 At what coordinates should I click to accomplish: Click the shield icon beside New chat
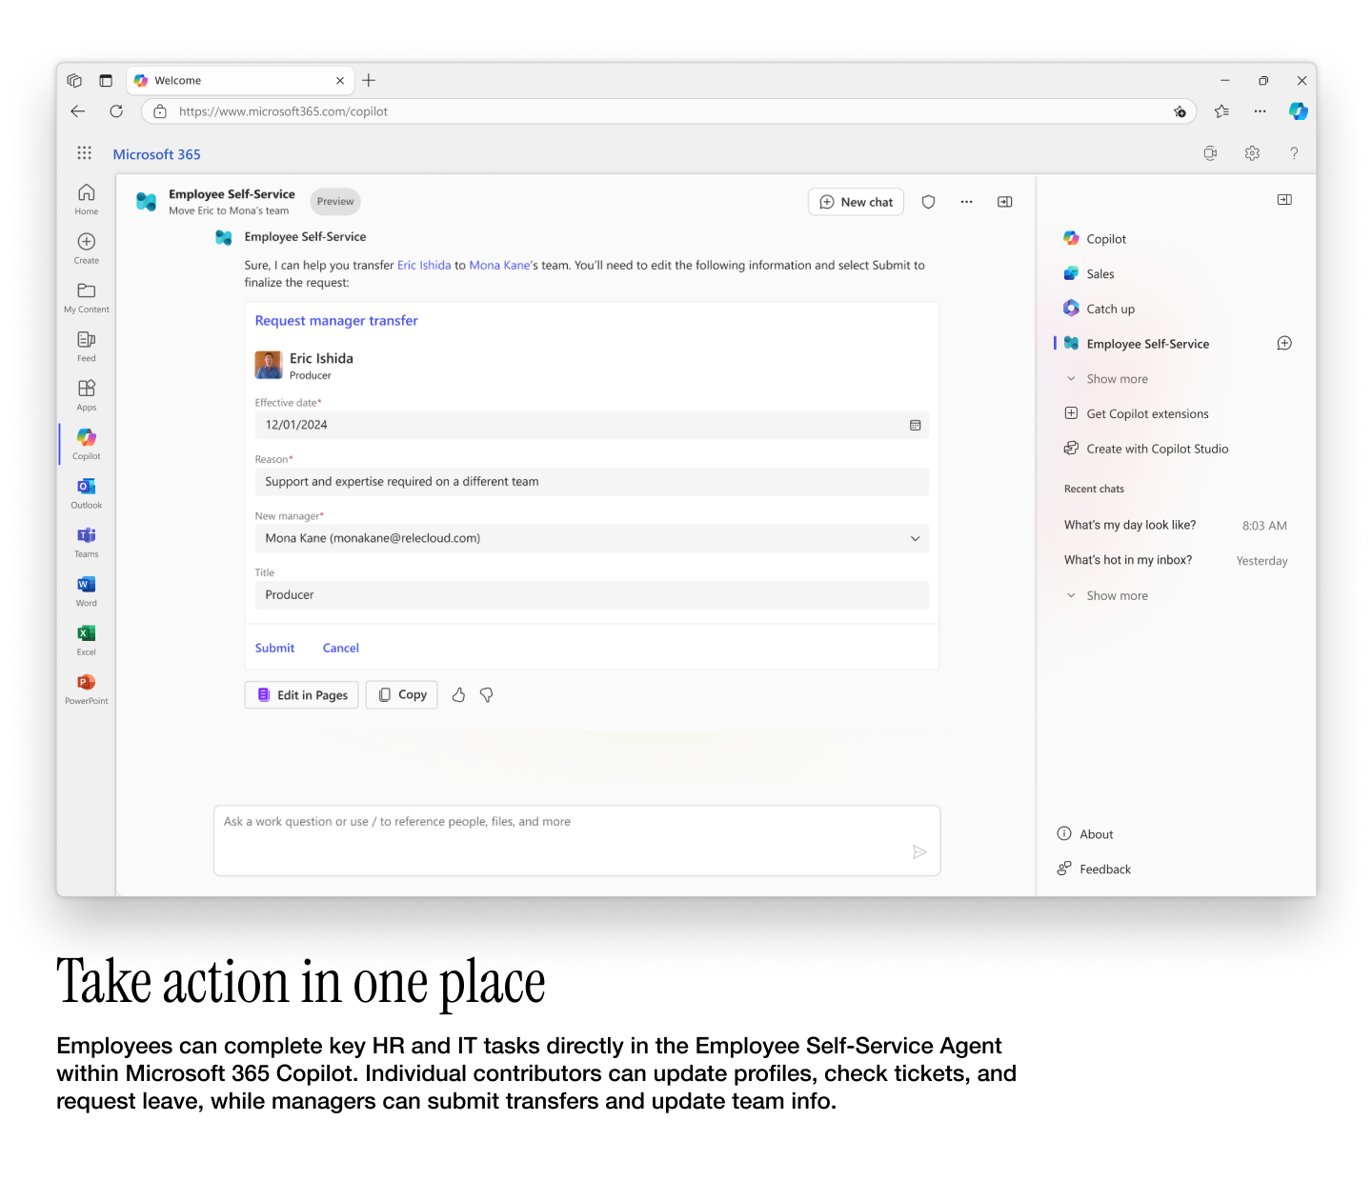928,202
